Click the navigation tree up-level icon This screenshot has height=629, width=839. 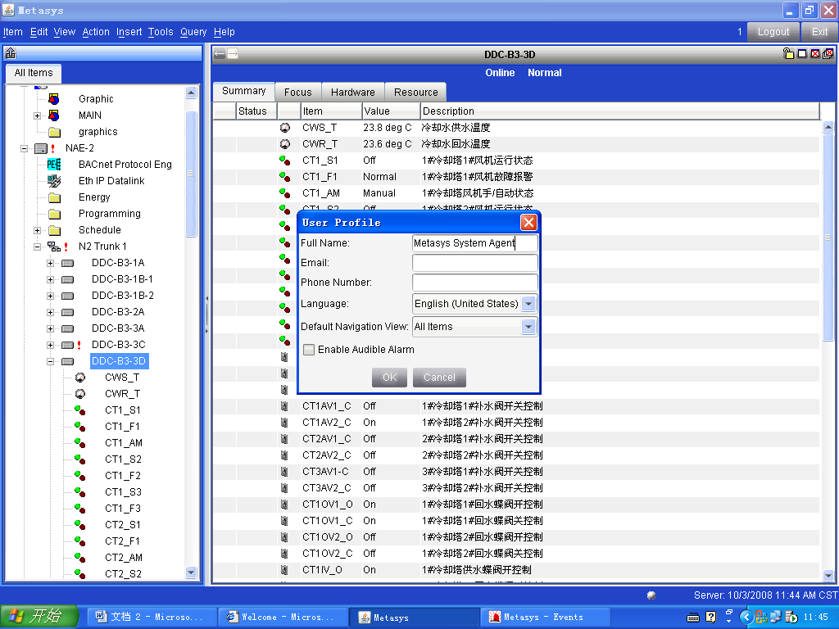point(11,54)
